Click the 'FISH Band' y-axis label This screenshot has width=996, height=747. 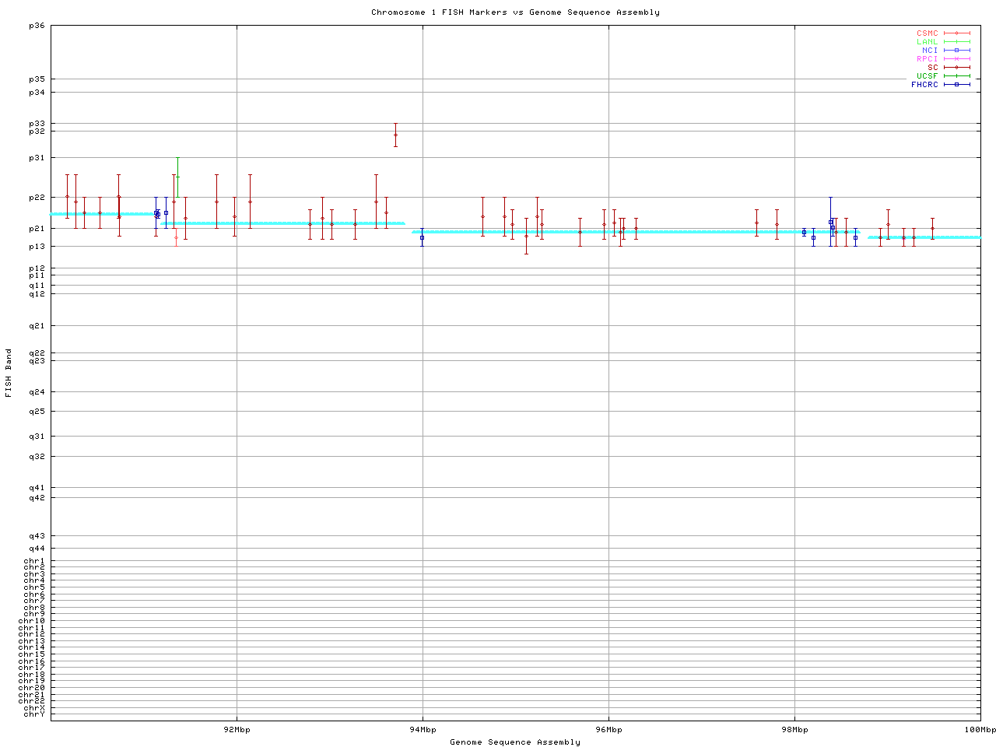[9, 373]
